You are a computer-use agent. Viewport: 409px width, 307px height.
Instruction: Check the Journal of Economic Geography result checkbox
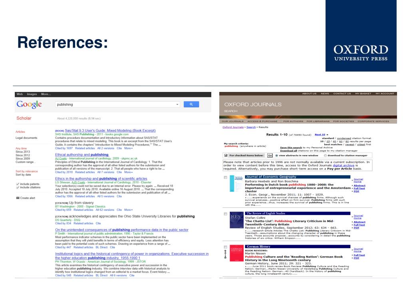(225, 177)
